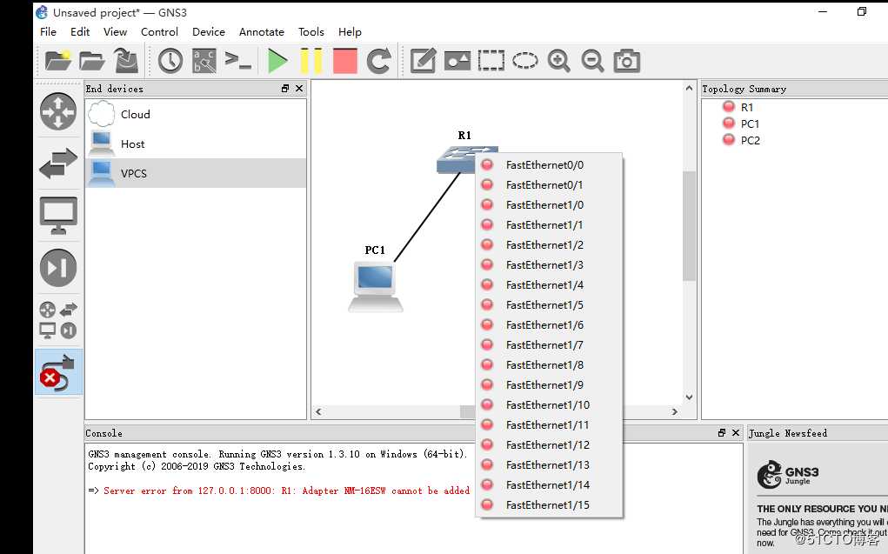Choose FastEthernet1/13 interface
The height and width of the screenshot is (554, 888).
[549, 464]
